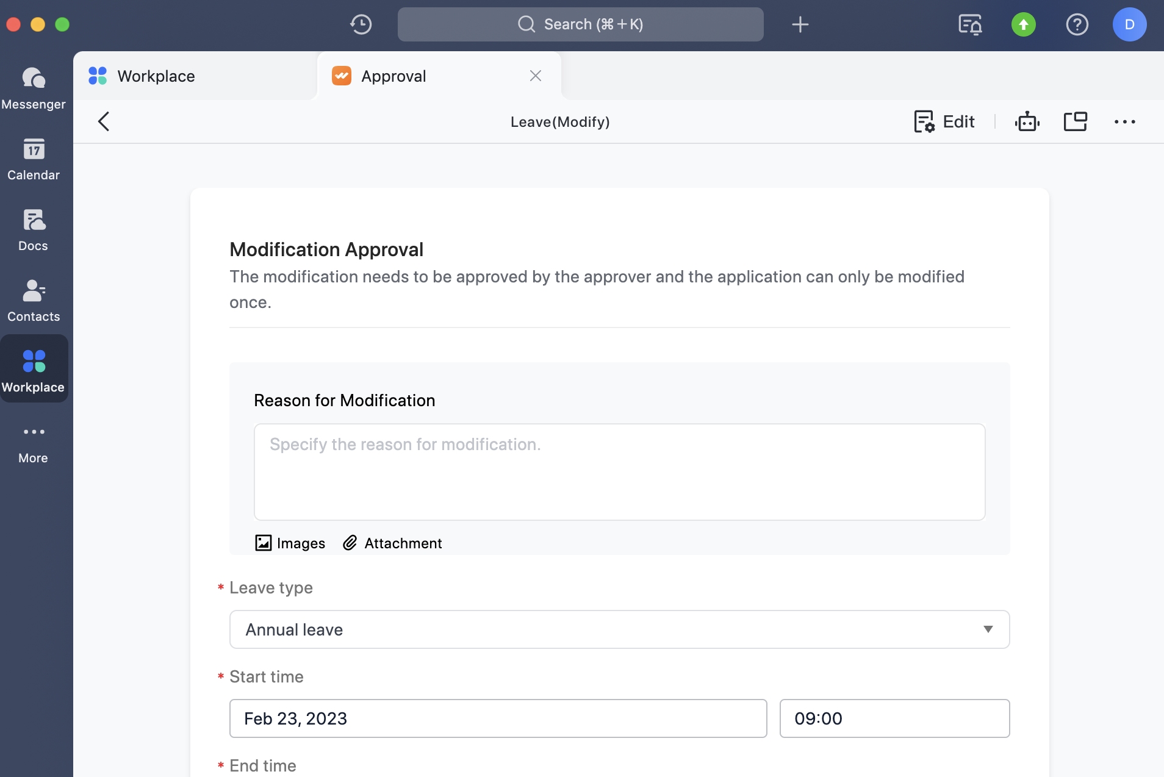
Task: View recent history via the clock icon
Action: click(360, 24)
